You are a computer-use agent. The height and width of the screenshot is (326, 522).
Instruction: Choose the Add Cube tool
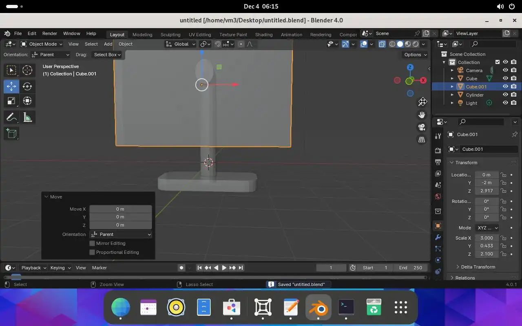click(x=11, y=133)
